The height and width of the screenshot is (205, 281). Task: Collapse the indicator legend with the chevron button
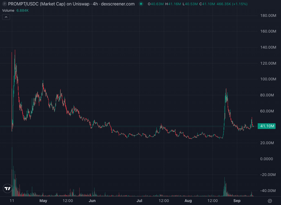[x=6, y=17]
